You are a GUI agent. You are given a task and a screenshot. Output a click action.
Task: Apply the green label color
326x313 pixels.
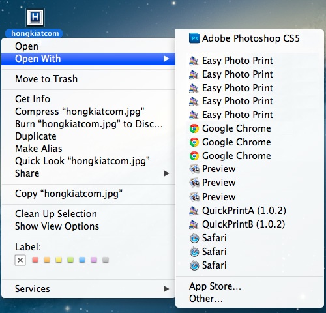[x=70, y=260]
